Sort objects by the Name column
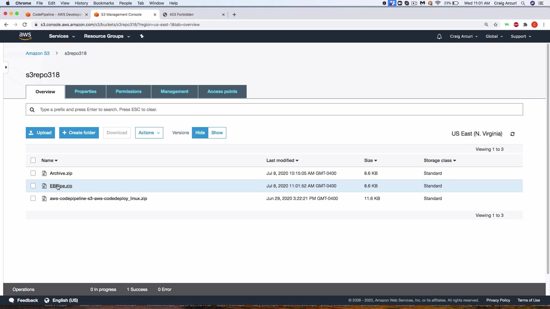This screenshot has width=550, height=309. [49, 161]
